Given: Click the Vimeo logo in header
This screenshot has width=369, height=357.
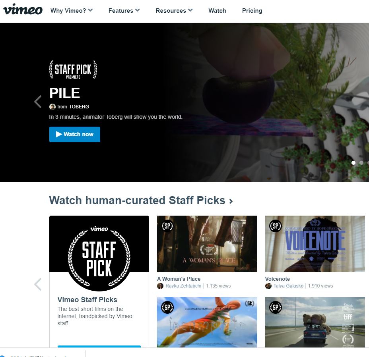Looking at the screenshot, I should 23,10.
